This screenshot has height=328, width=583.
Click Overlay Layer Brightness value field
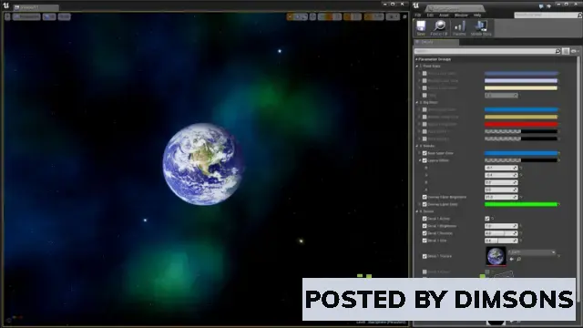[501, 197]
